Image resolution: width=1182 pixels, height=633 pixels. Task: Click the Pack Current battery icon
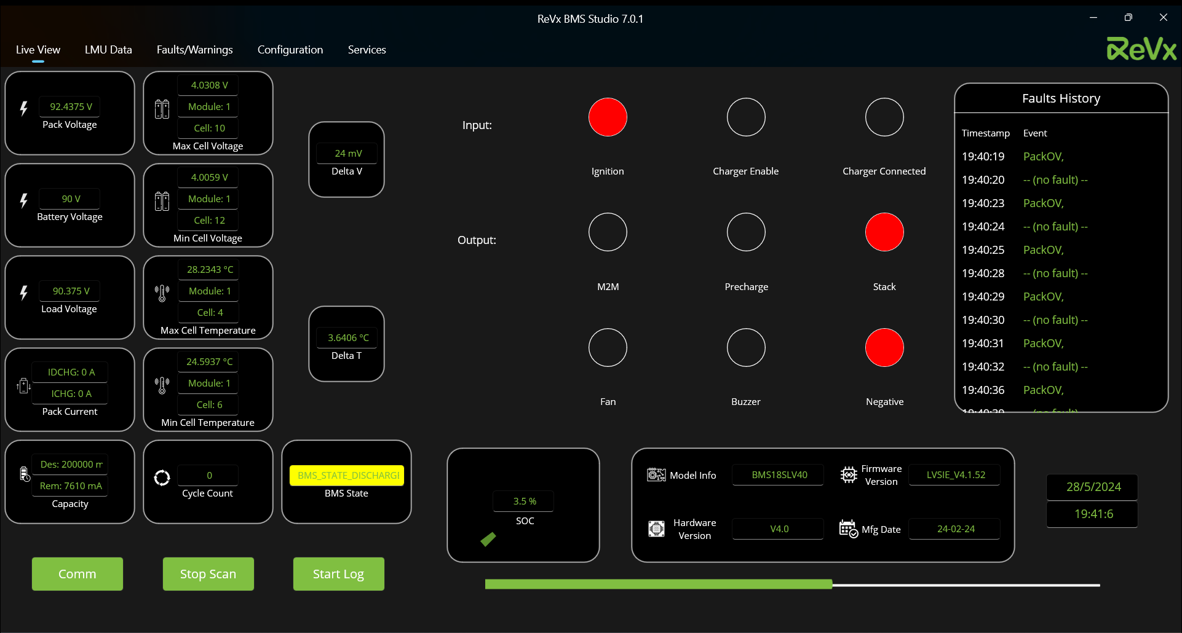23,385
